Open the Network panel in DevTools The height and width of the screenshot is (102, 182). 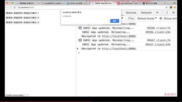point(146,12)
